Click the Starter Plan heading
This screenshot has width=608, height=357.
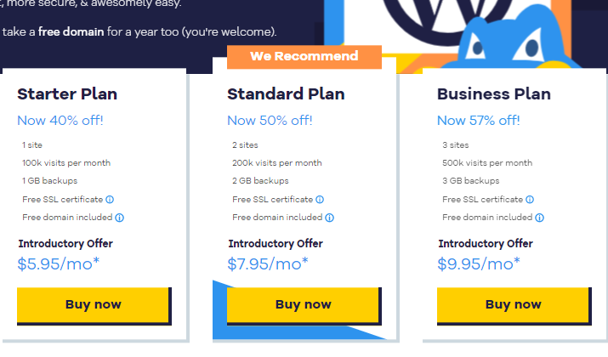click(x=67, y=94)
